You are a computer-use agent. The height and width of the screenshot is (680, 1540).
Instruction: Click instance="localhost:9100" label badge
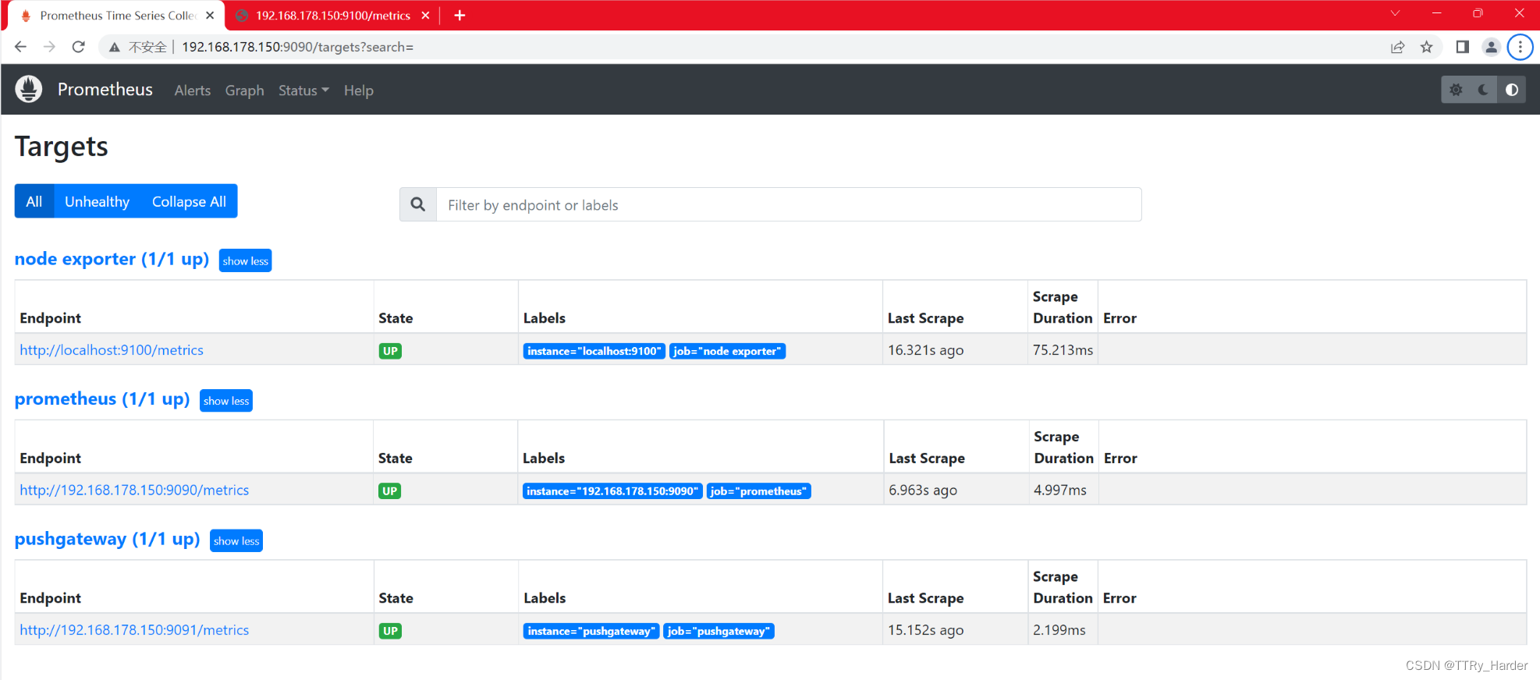tap(594, 351)
